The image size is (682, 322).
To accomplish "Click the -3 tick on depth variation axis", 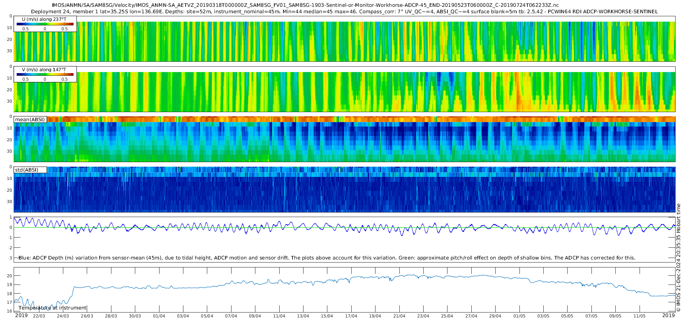I will (9, 258).
